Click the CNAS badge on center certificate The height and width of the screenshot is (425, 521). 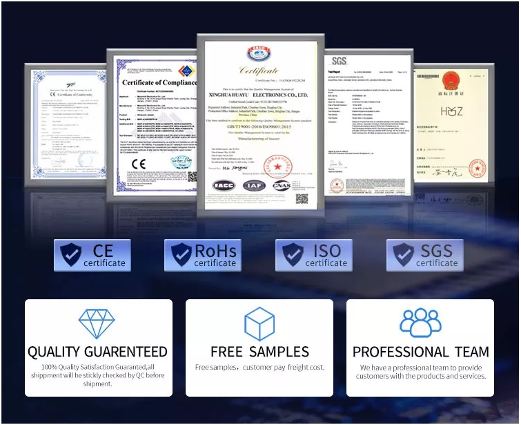tap(282, 185)
